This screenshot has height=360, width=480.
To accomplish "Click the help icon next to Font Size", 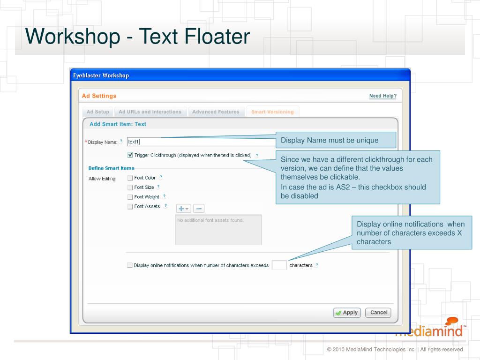I will [x=158, y=187].
